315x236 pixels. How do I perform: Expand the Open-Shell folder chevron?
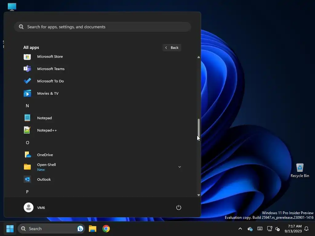coord(180,167)
